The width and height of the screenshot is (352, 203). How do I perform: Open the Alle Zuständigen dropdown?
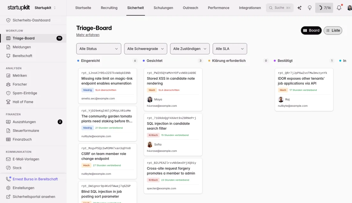pyautogui.click(x=190, y=49)
